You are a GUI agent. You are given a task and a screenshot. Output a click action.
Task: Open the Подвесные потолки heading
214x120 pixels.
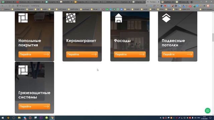pyautogui.click(x=173, y=43)
